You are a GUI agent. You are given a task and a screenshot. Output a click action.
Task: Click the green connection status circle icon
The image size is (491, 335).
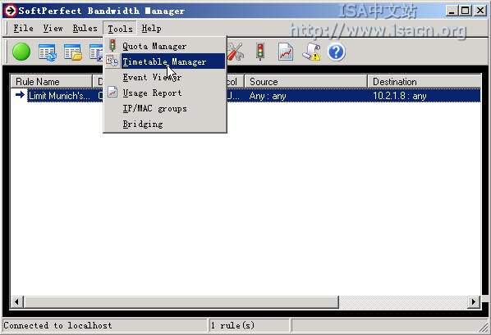pyautogui.click(x=21, y=52)
